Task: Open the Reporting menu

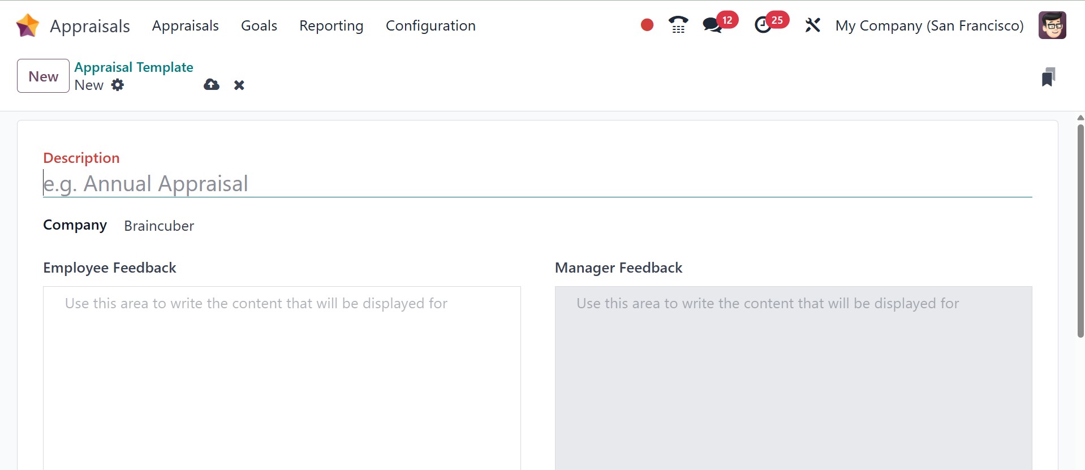Action: (331, 25)
